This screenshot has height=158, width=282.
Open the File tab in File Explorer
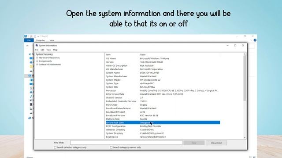coord(29,40)
